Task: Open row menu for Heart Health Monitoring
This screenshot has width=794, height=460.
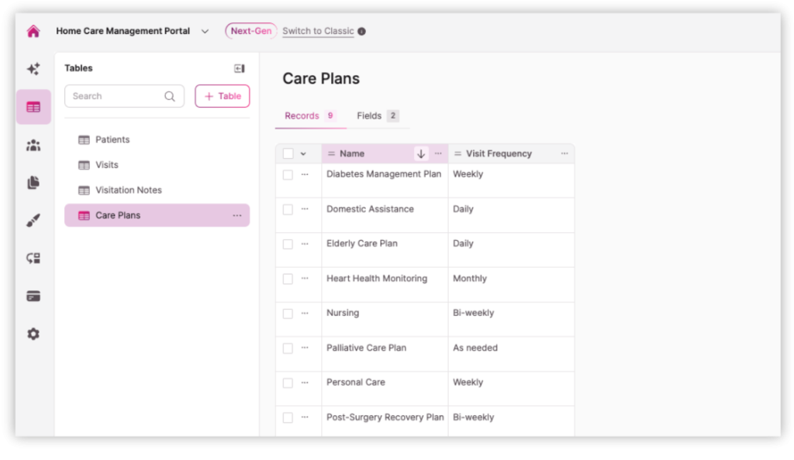Action: pyautogui.click(x=305, y=278)
